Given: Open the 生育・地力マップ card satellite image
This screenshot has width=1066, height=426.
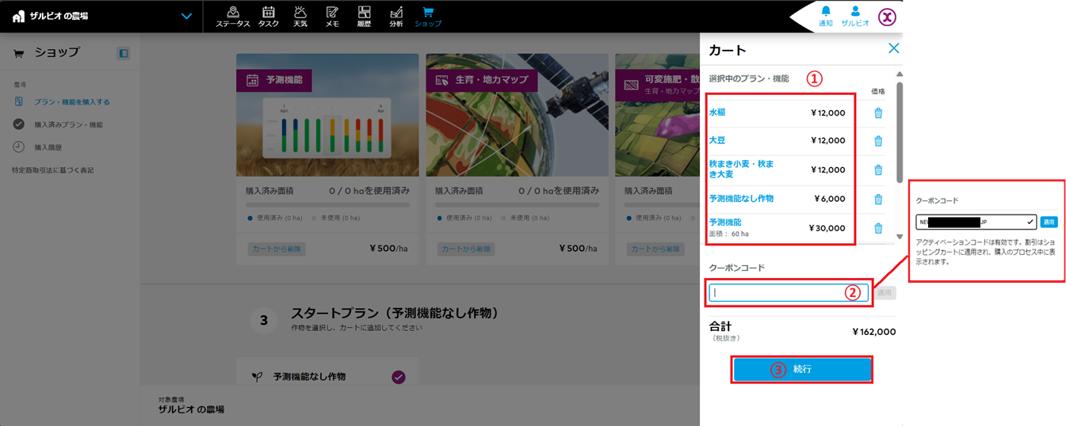Looking at the screenshot, I should pos(517,115).
